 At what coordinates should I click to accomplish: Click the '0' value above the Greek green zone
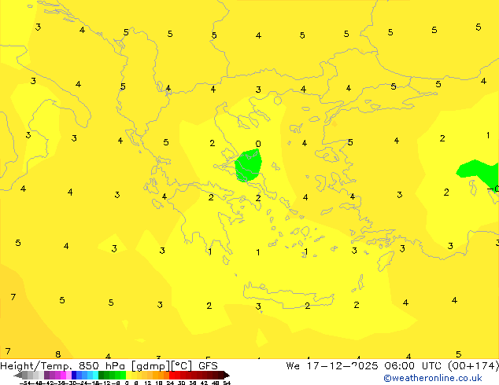click(258, 144)
